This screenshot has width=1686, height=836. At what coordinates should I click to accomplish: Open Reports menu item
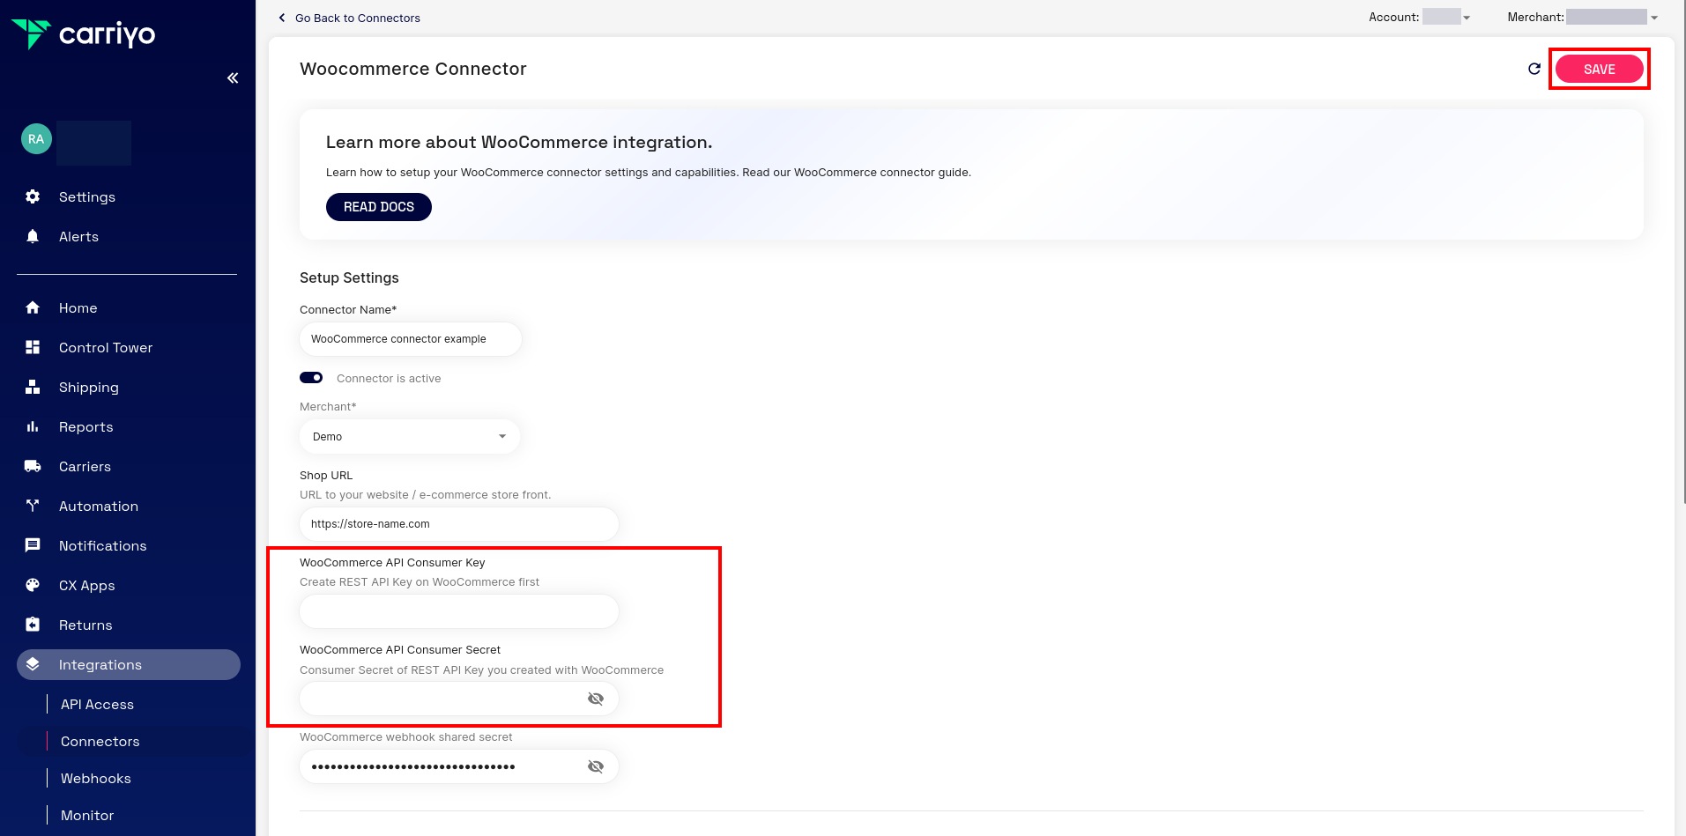coord(86,426)
